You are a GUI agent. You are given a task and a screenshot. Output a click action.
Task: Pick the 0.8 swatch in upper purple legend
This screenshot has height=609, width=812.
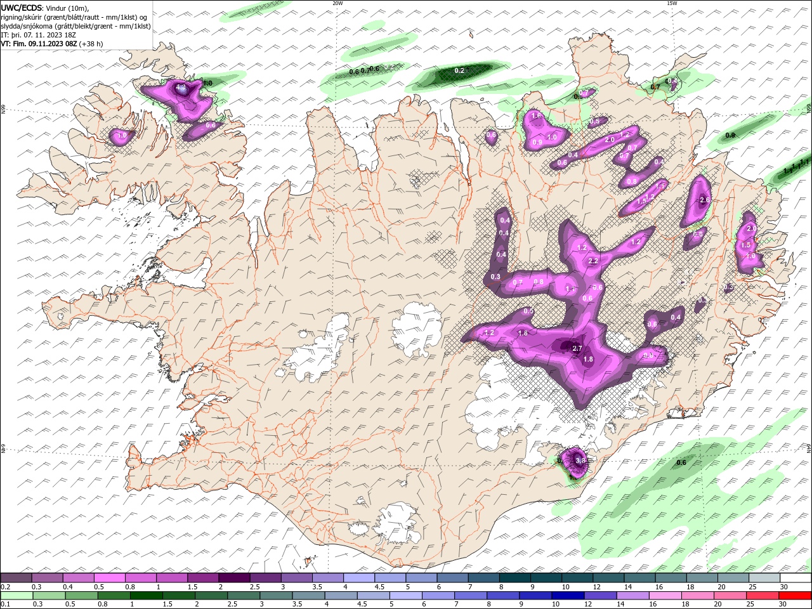(x=140, y=578)
